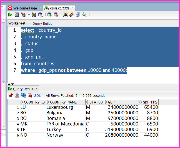The width and height of the screenshot is (180, 148).
Task: Close the Welcome Page tab
Action: (40, 8)
